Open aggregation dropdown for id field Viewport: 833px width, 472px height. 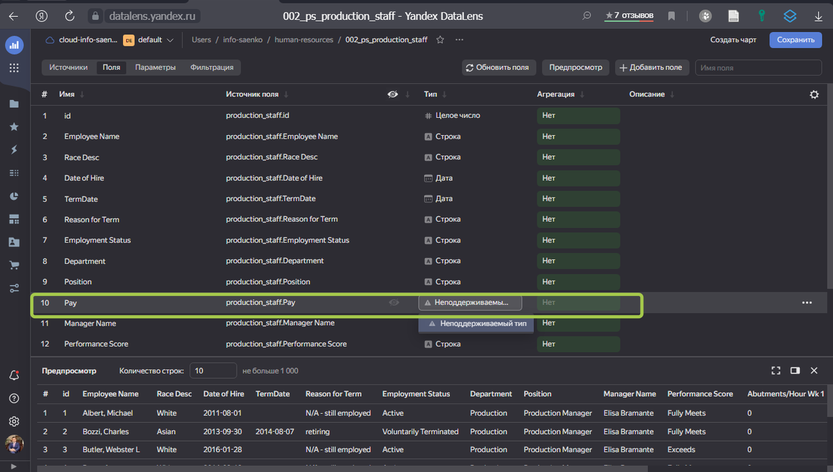pyautogui.click(x=578, y=116)
